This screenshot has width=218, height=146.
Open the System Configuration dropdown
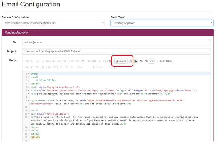pos(53,23)
